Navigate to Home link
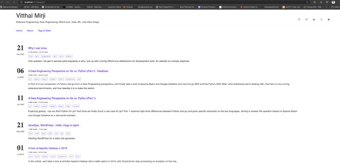The image size is (340, 167). click(19, 31)
